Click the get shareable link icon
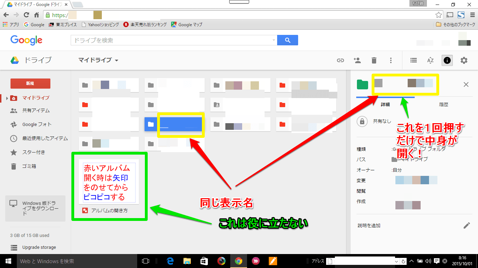 340,60
